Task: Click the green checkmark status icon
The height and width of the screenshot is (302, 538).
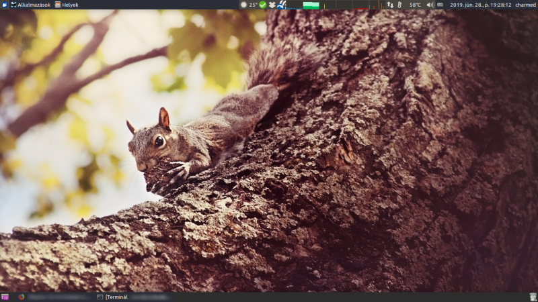Action: click(x=262, y=5)
